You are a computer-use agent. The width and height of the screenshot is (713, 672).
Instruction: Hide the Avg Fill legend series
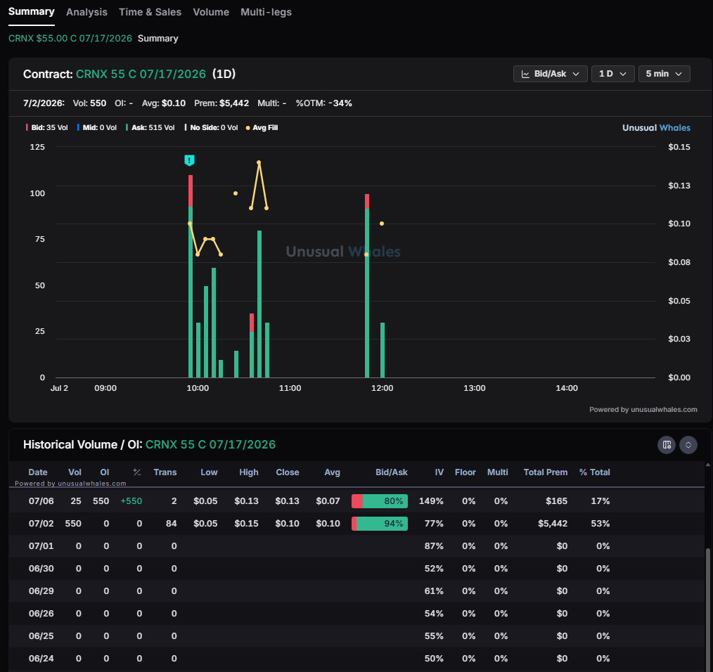click(262, 128)
